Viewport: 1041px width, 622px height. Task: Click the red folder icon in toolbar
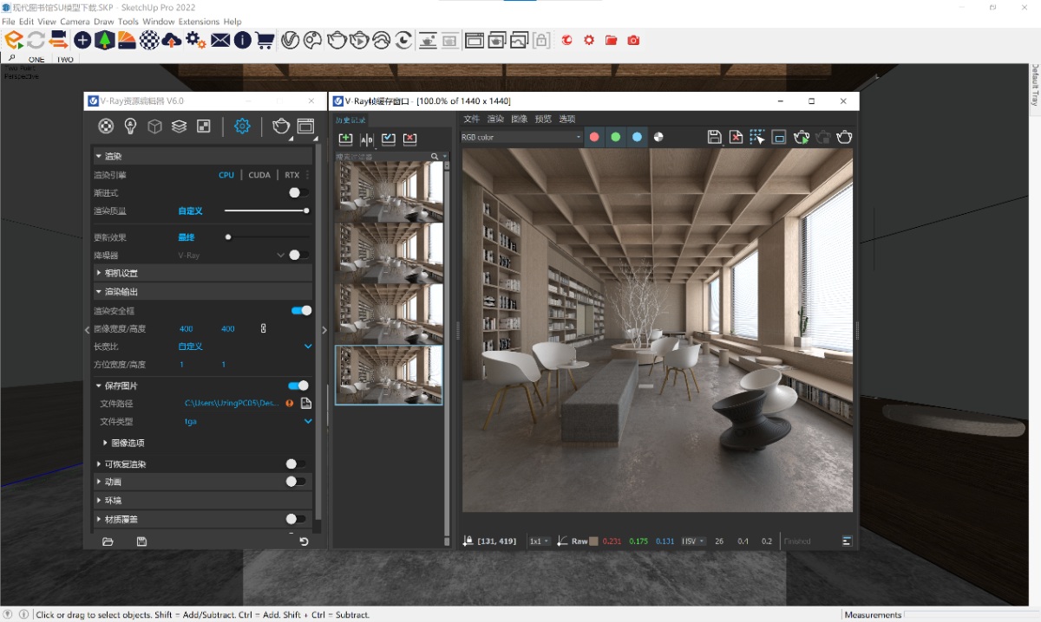612,40
